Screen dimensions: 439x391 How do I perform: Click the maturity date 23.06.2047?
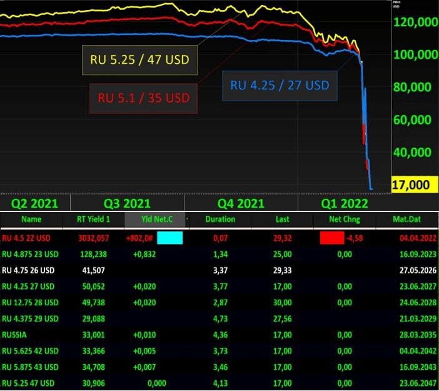pyautogui.click(x=418, y=383)
